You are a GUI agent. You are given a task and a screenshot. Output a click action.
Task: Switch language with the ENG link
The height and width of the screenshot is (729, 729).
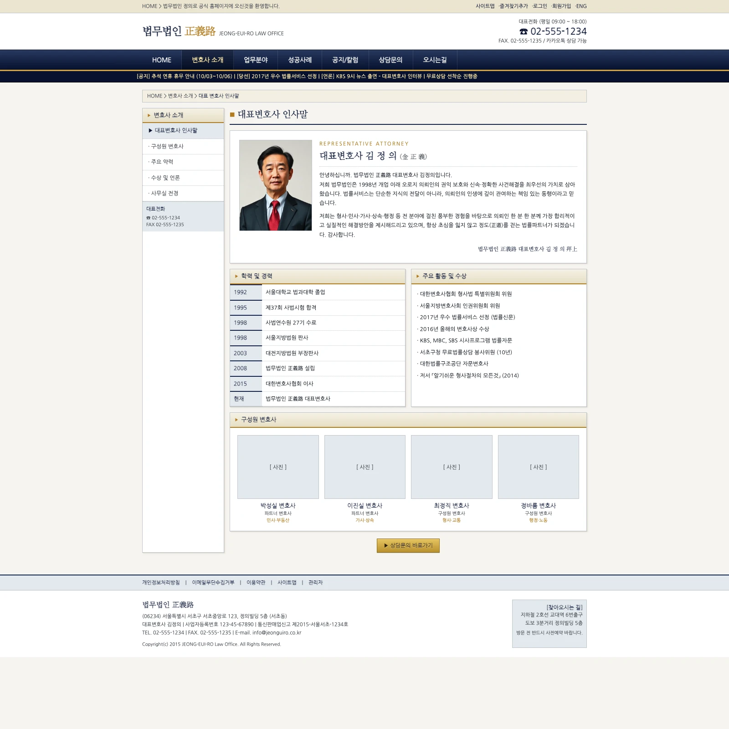[581, 6]
